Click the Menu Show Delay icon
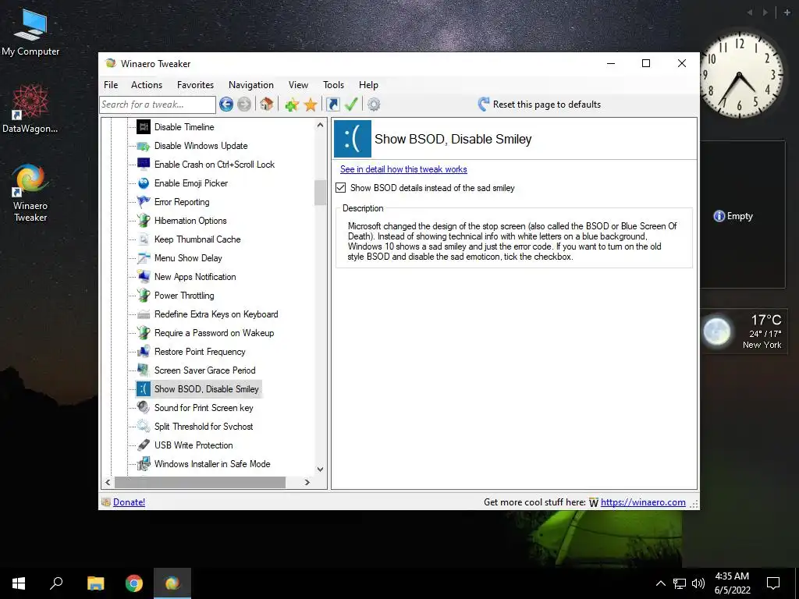The width and height of the screenshot is (799, 599). 144,257
